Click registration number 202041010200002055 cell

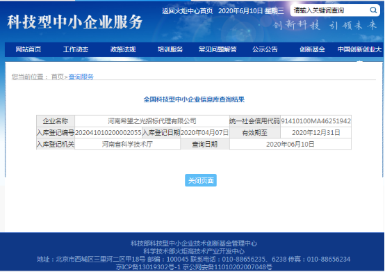tap(108, 133)
